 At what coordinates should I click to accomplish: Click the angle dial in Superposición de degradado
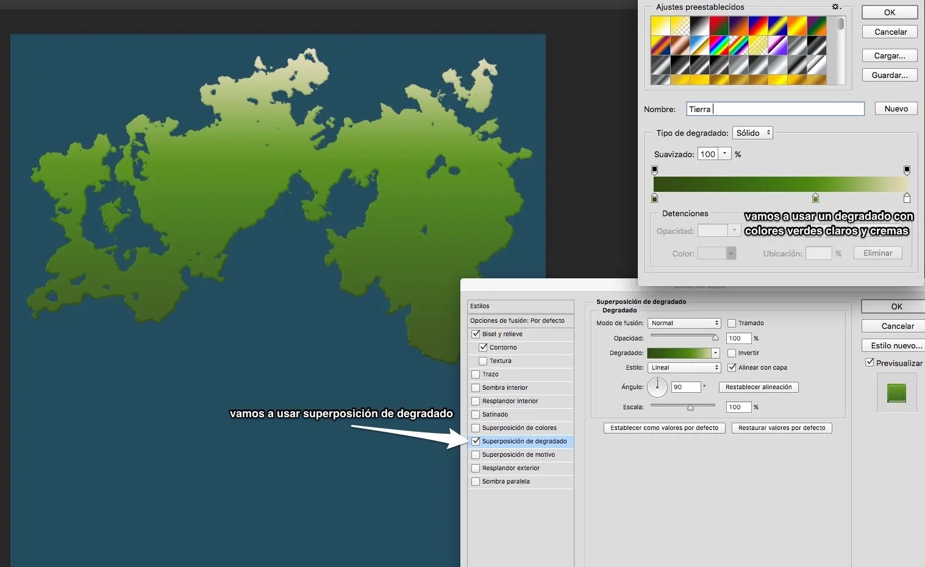point(657,387)
